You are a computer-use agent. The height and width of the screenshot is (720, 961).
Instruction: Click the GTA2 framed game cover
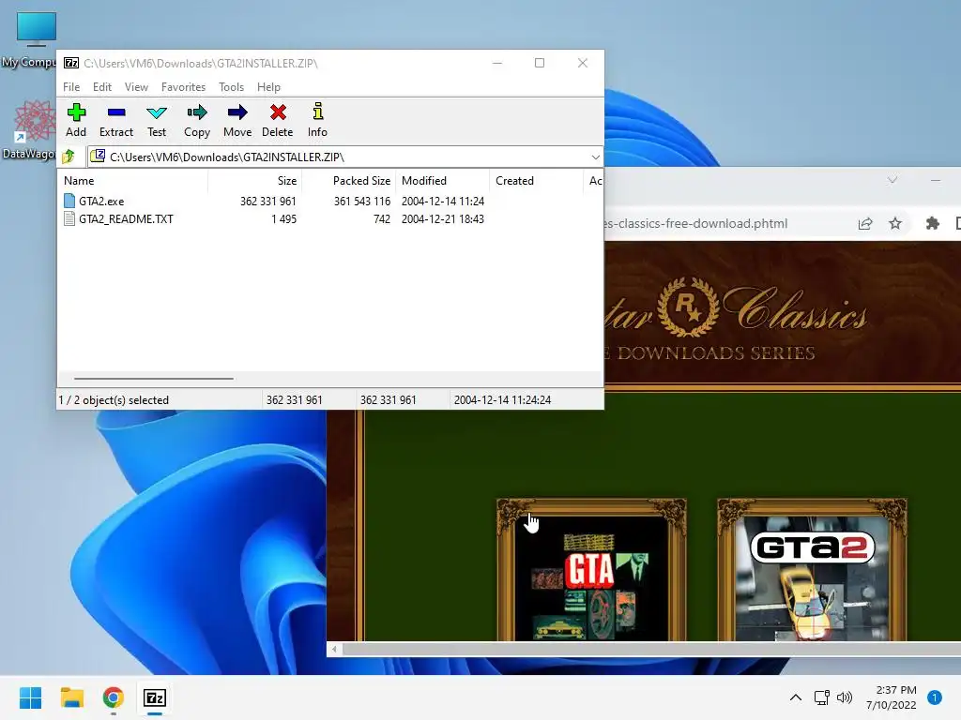tap(812, 569)
